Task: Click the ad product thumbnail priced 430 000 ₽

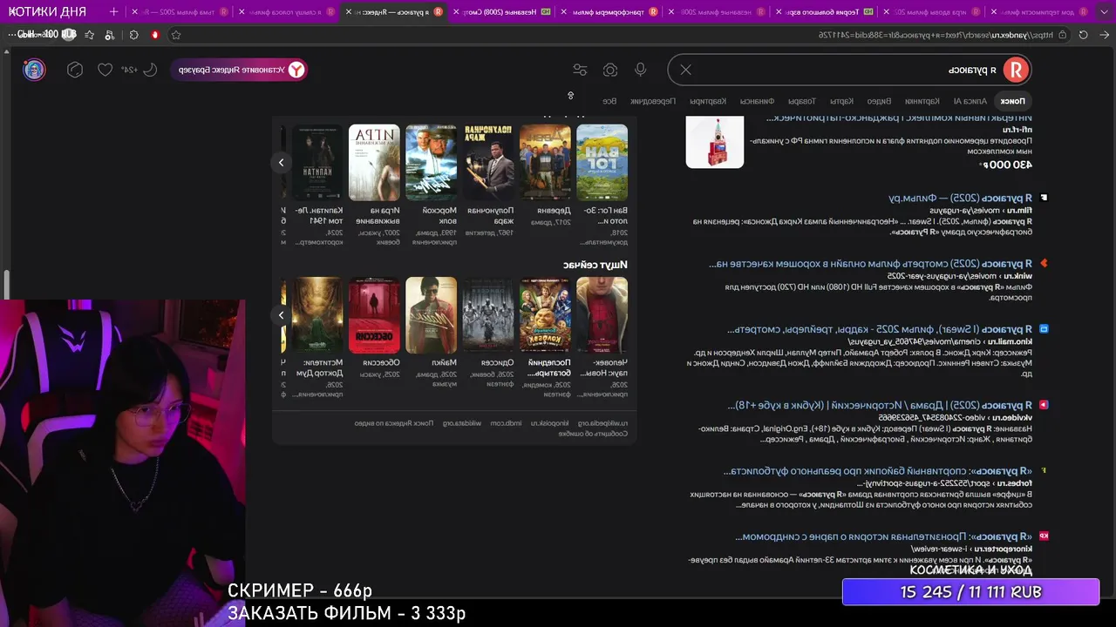Action: click(715, 141)
